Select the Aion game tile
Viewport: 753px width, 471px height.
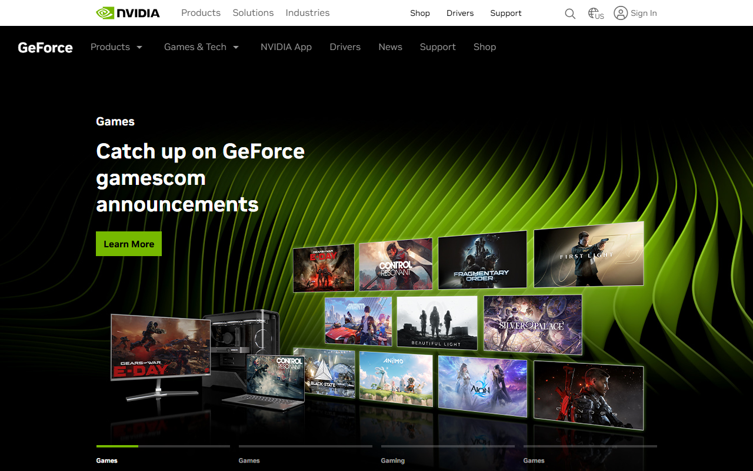(x=483, y=386)
